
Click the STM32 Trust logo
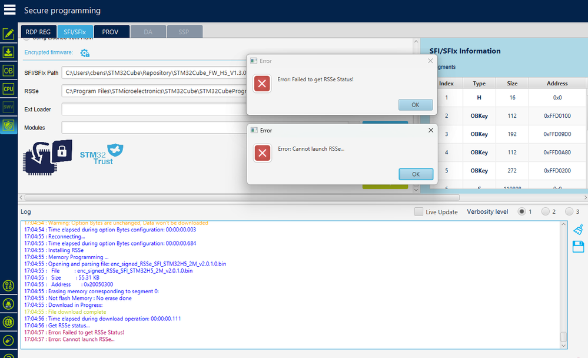(x=102, y=154)
